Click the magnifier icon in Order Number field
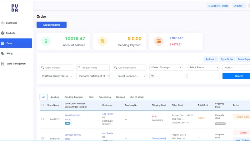Screen dimensions: 250x141 coord(42,68)
